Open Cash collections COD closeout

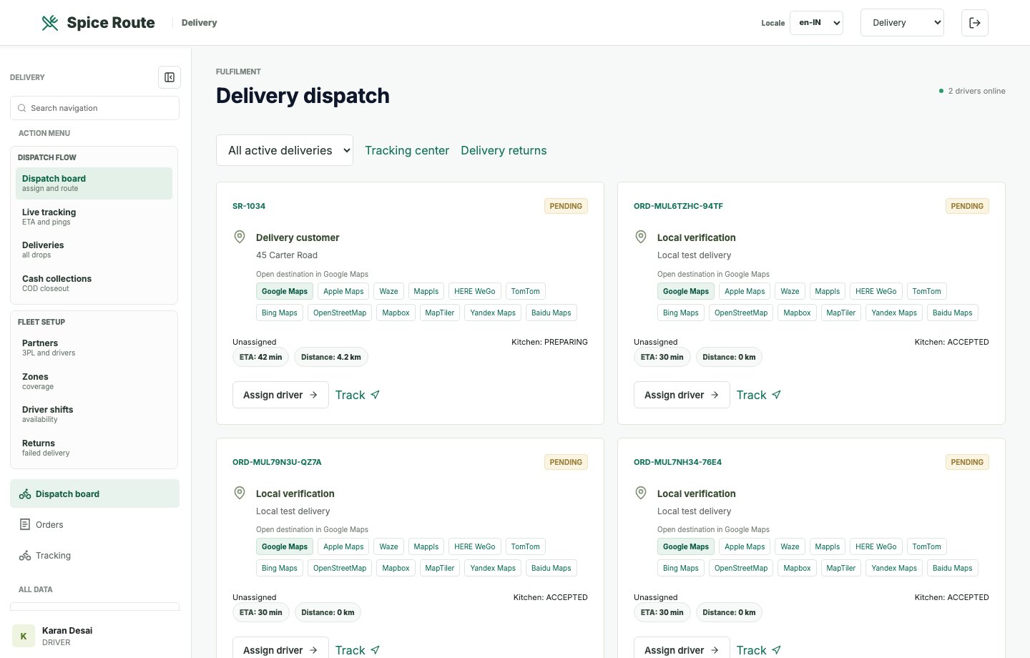[x=94, y=283]
